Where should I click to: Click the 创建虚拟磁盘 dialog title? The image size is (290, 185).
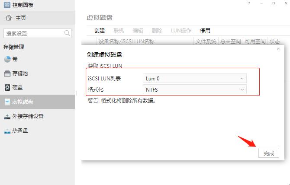pos(104,54)
